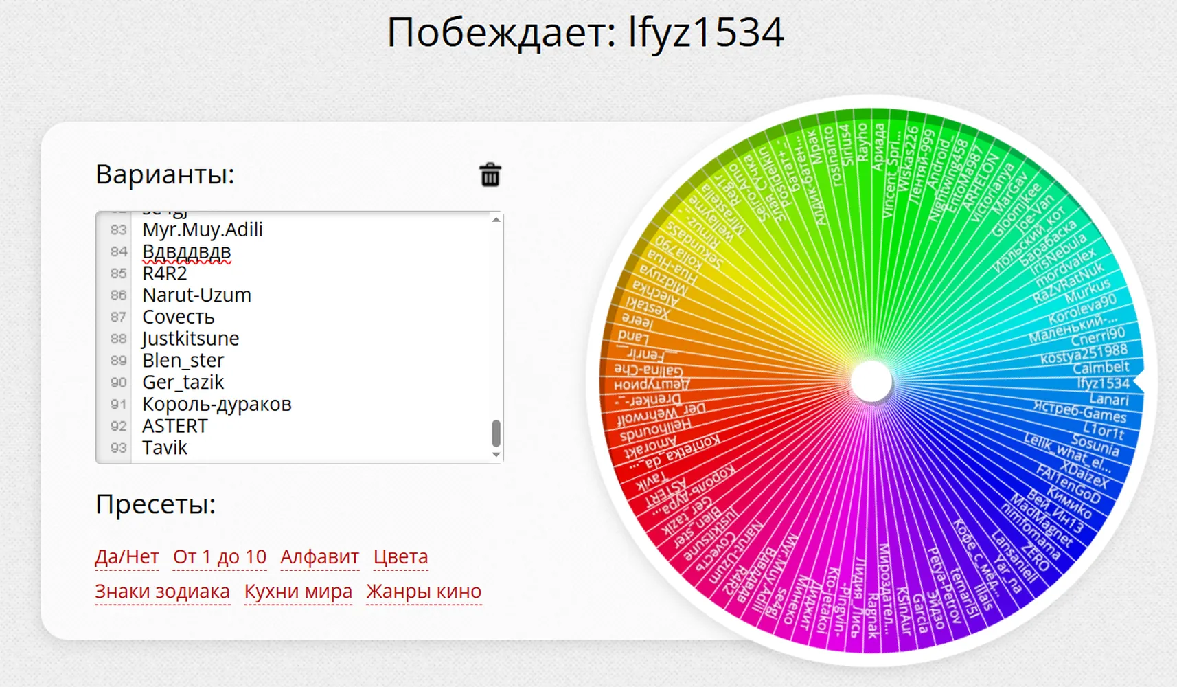Select the Да/Нет preset

point(127,556)
